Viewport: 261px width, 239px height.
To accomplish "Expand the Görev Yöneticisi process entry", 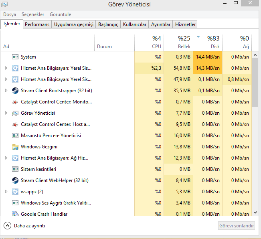I will [6, 113].
